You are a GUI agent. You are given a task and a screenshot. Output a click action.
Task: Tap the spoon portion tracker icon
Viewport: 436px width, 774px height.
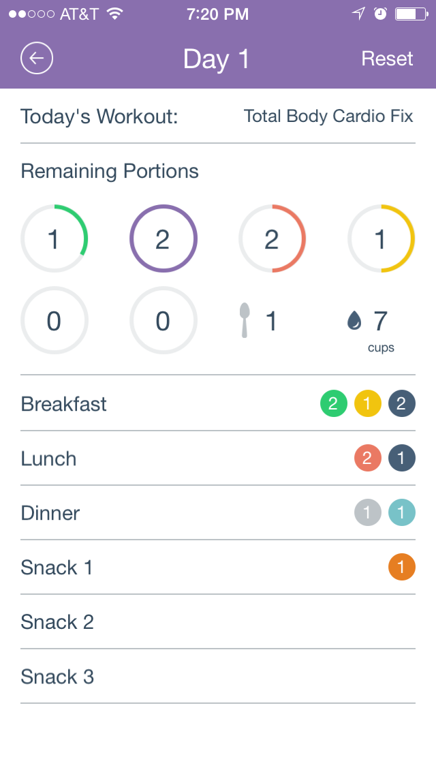pos(243,320)
